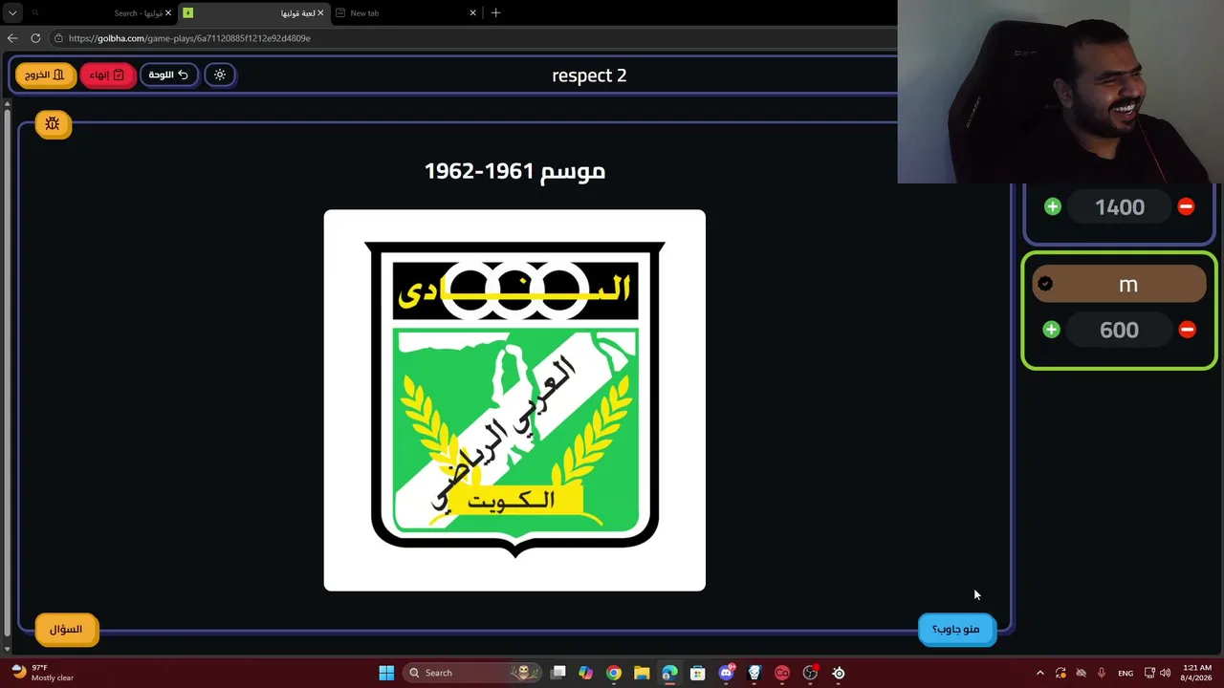Close the New tab tab

pyautogui.click(x=472, y=13)
